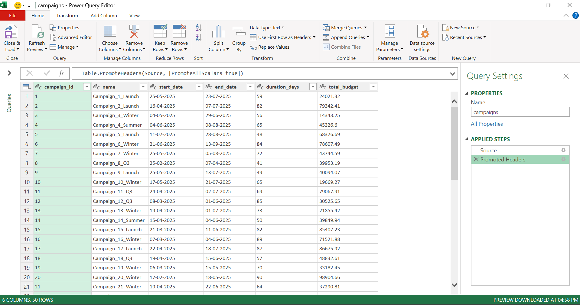
Task: Click Use First Row as Headers
Action: tap(284, 37)
